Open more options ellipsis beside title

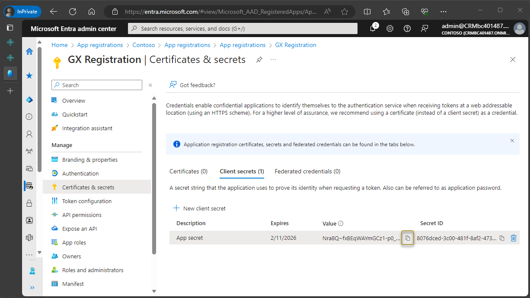coord(273,60)
